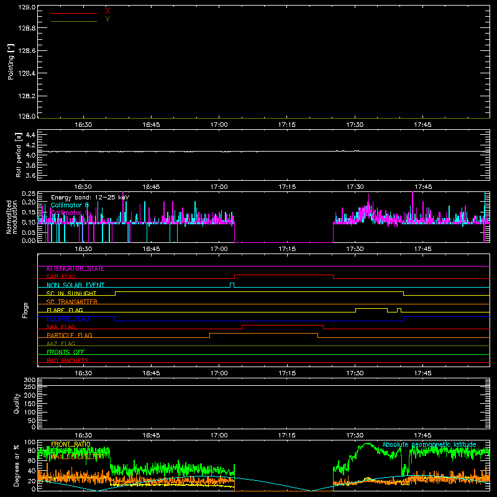Click the raised SAA_FLAG segment
This screenshot has width=497, height=497.
283,325
